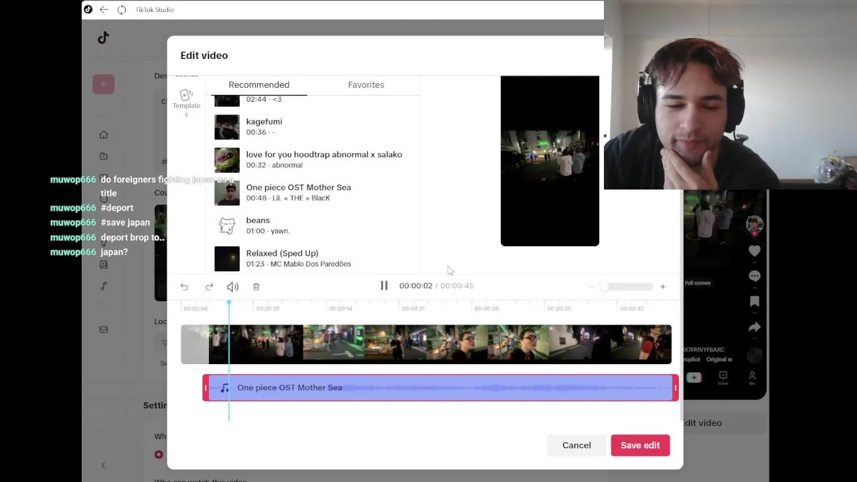Click the TikTok logo in sidebar

103,37
